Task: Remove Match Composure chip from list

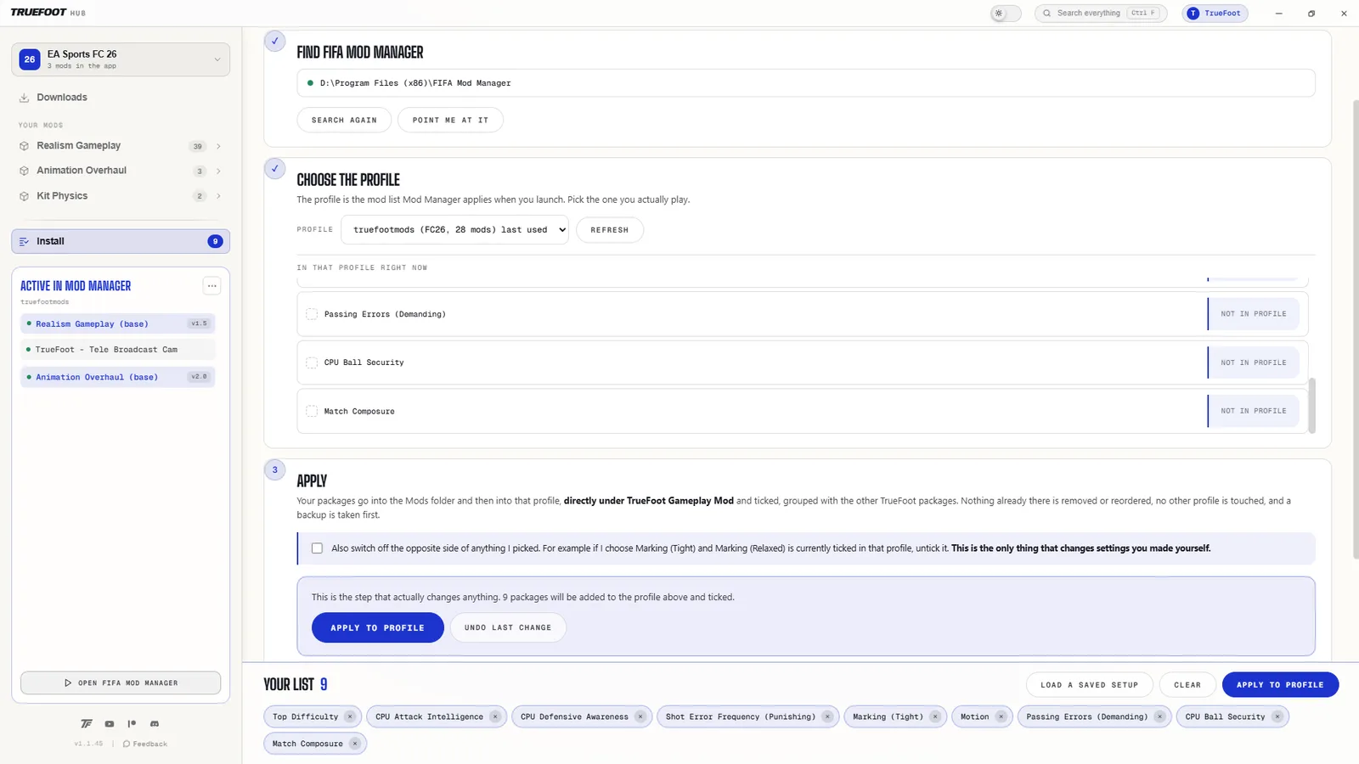Action: (355, 744)
